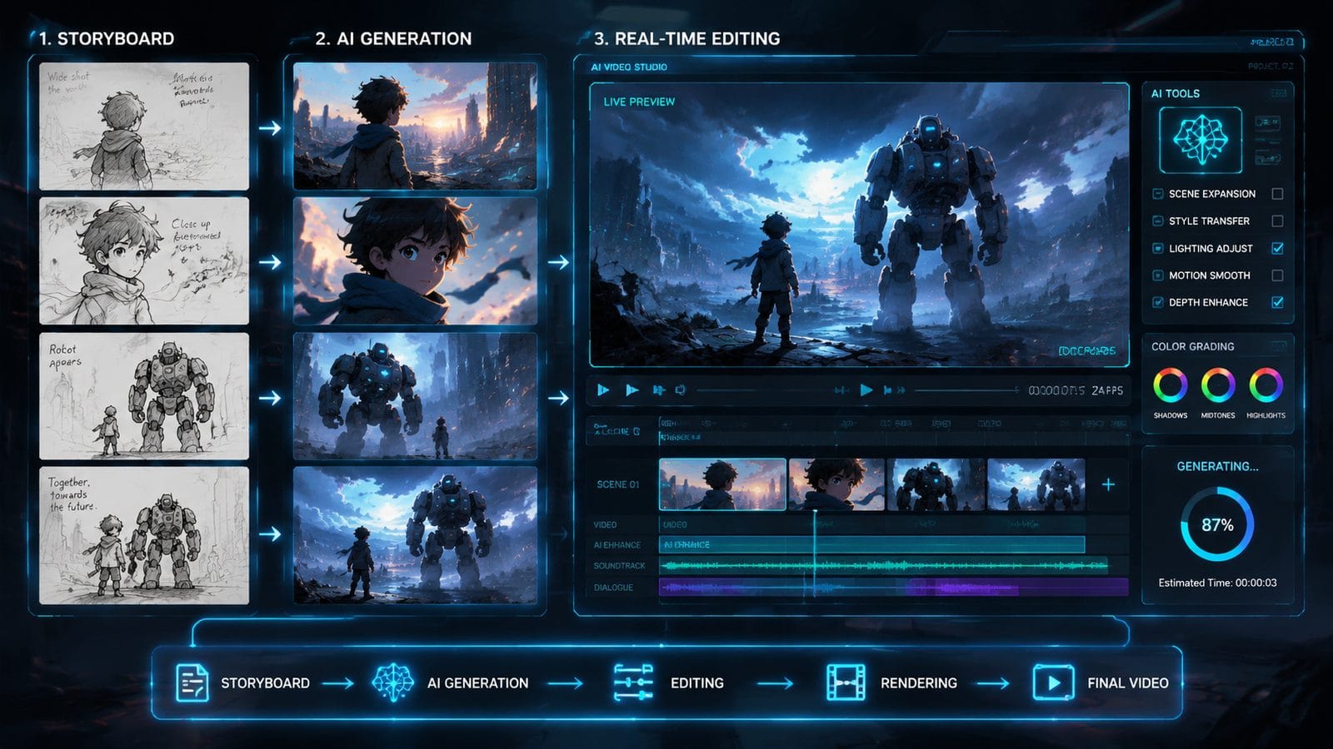
Task: Click the AI Tools panel header options icon
Action: point(1278,93)
